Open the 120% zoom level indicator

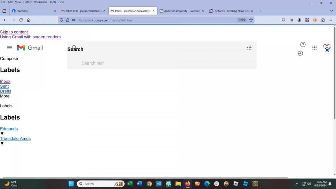tap(242, 20)
